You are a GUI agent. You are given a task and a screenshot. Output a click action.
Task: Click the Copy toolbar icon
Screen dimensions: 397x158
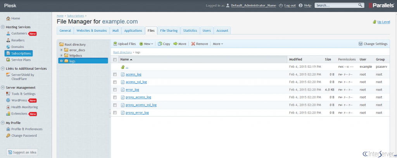[160, 44]
